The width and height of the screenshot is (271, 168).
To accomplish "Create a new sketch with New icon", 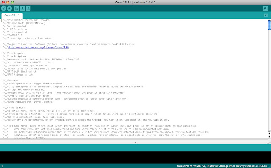I will [17, 8].
